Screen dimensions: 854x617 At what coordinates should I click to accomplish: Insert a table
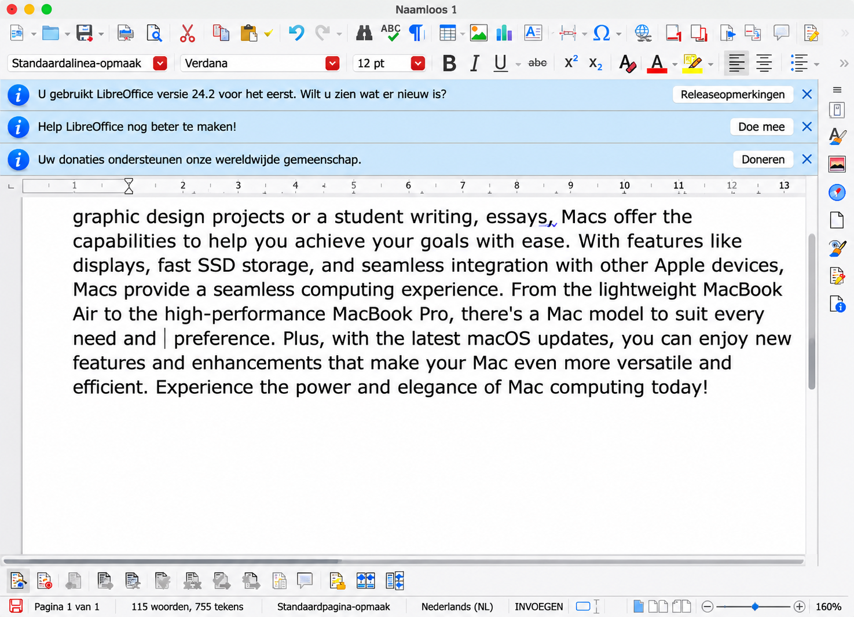click(447, 33)
